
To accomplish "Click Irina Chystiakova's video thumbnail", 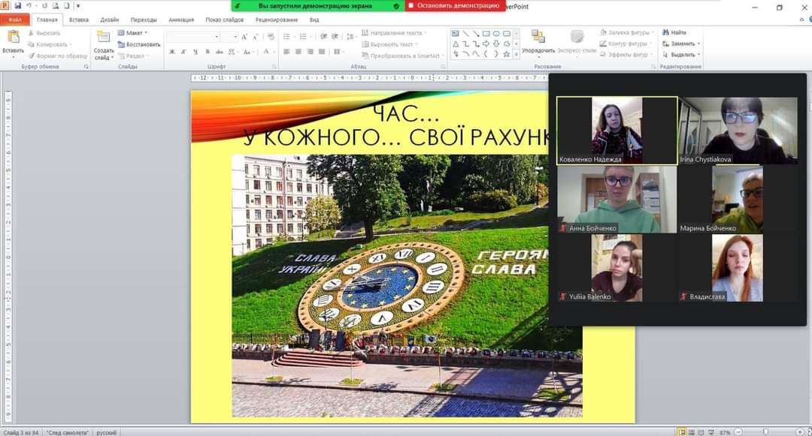I will [x=738, y=130].
